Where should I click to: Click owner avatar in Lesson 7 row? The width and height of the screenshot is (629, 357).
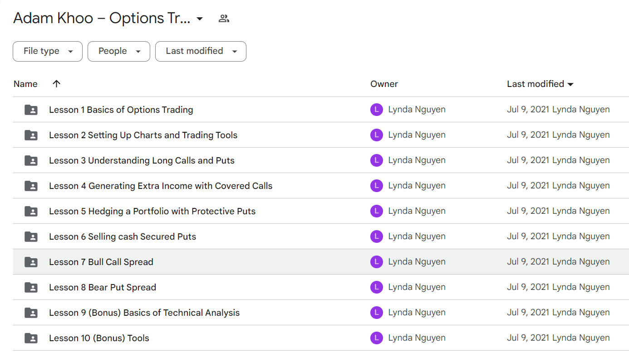(377, 262)
